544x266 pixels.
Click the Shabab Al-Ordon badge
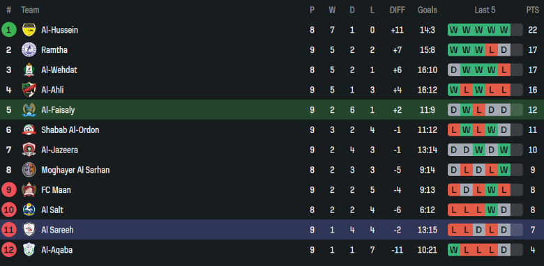coord(29,130)
